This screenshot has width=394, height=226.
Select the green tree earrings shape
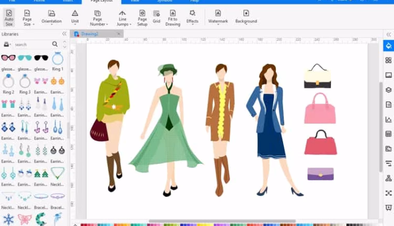(x=41, y=173)
